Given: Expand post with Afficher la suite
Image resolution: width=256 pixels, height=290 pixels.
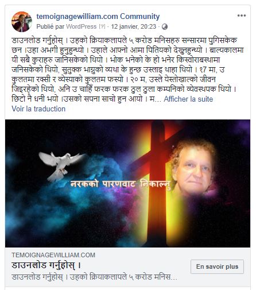Looking at the screenshot, I should 188,99.
